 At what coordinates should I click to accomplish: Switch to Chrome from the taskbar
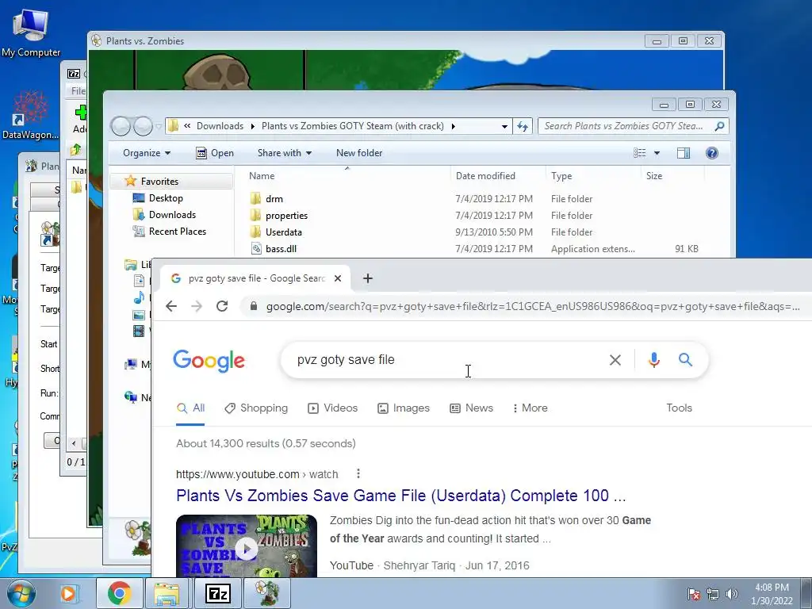(119, 593)
